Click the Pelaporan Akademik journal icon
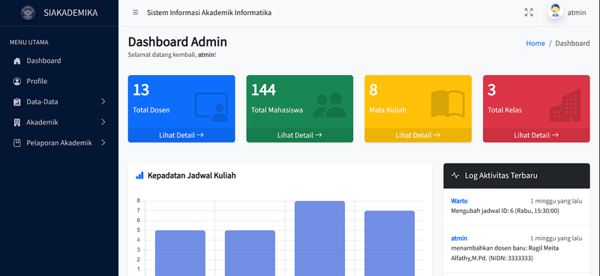The height and width of the screenshot is (276, 600). tap(16, 142)
